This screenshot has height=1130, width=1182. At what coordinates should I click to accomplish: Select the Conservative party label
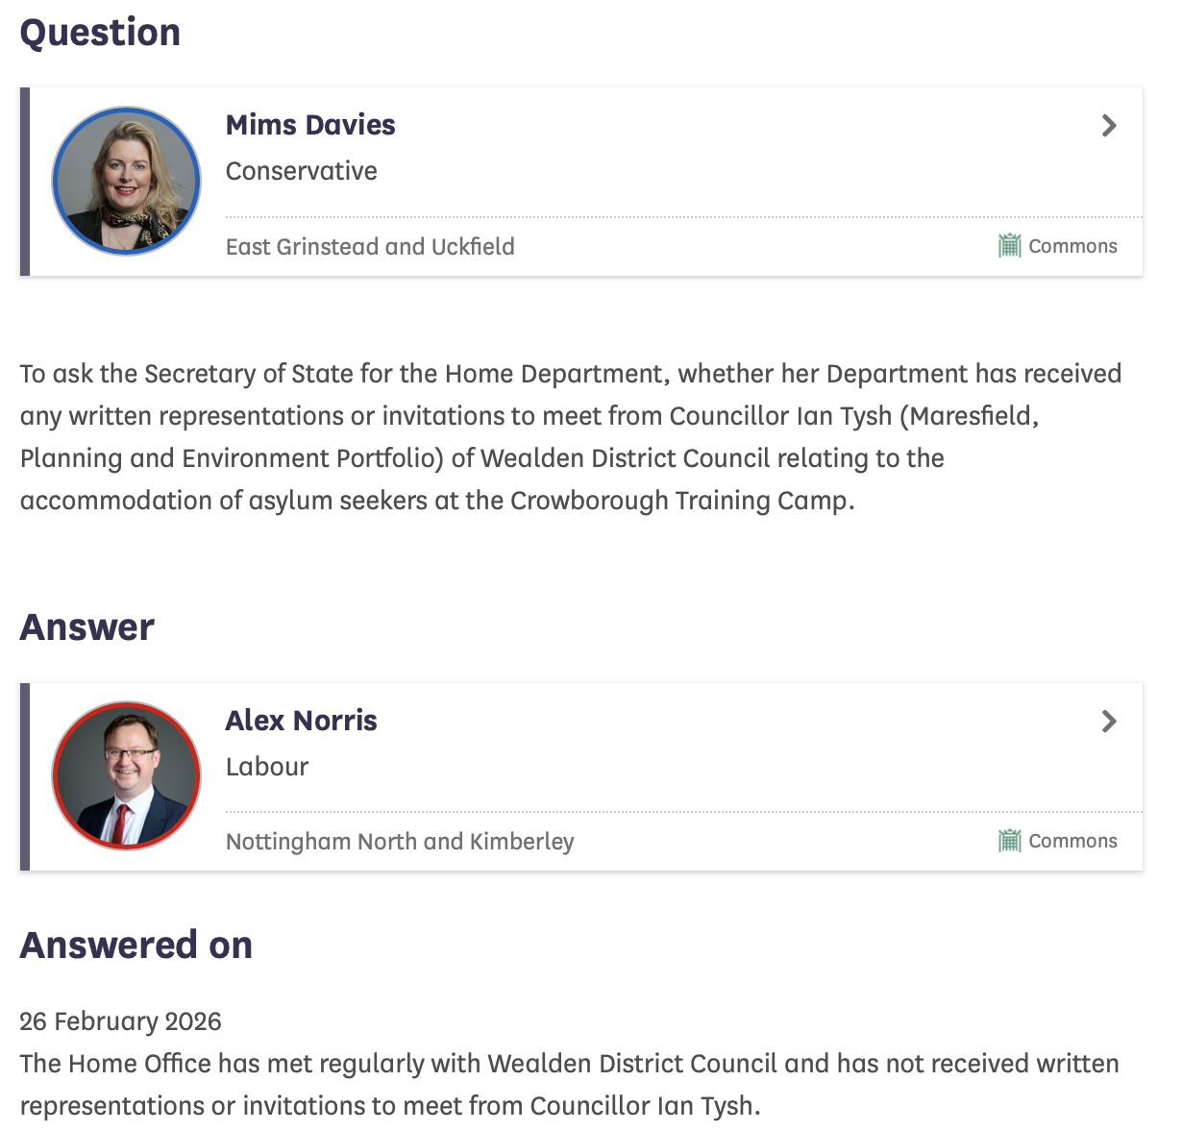click(301, 171)
